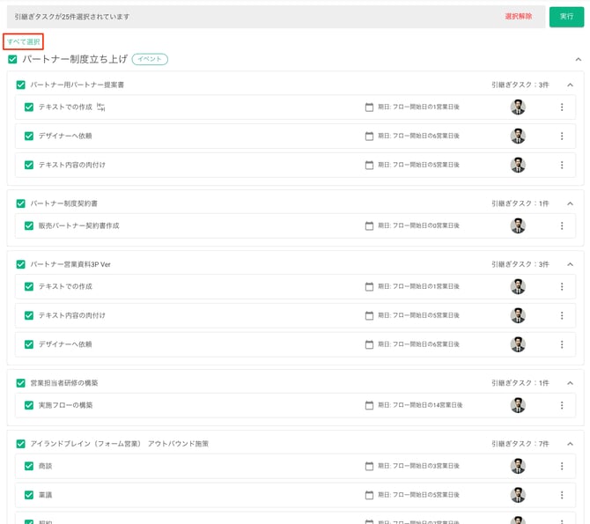The height and width of the screenshot is (524, 590).
Task: Open kebab menu for 実施フローの構築 row
Action: [562, 405]
